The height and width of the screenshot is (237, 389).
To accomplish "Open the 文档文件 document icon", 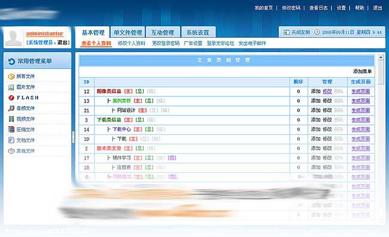I will coord(11,140).
